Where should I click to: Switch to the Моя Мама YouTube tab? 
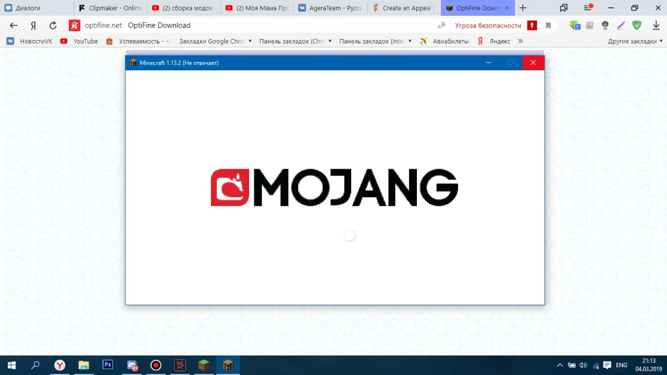click(x=257, y=8)
